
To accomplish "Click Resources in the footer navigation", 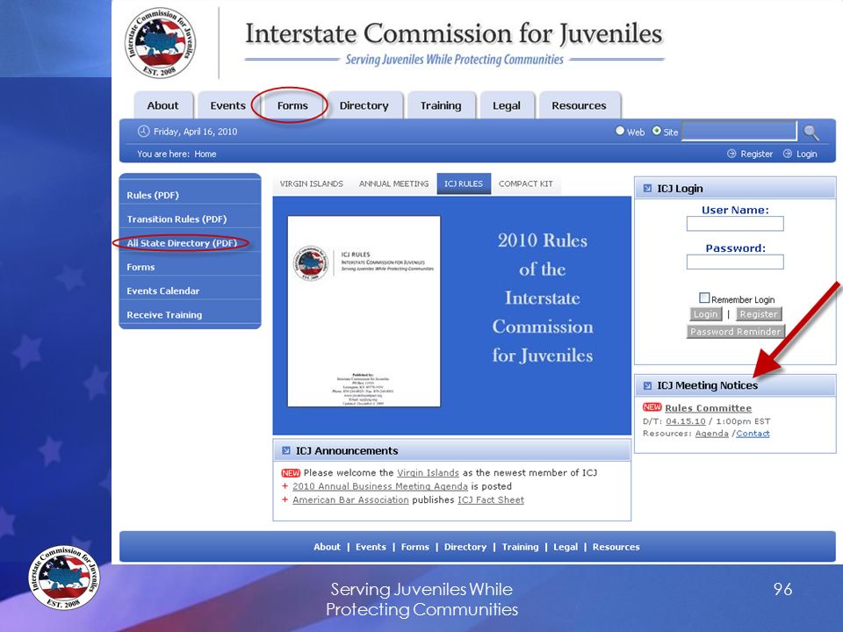I will point(616,547).
